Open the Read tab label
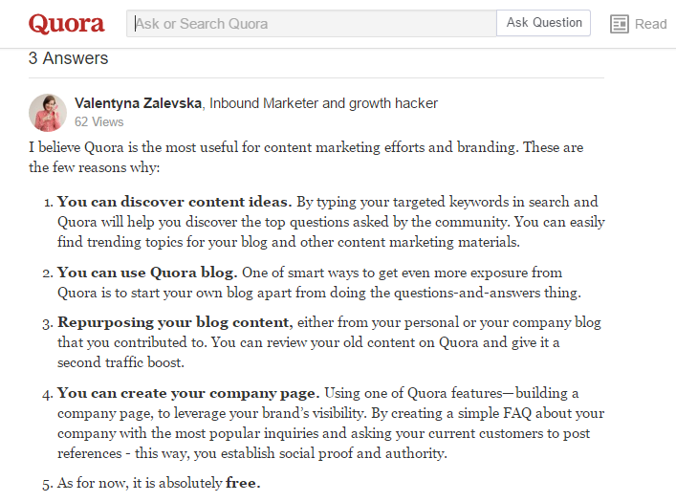This screenshot has width=676, height=502. tap(650, 24)
